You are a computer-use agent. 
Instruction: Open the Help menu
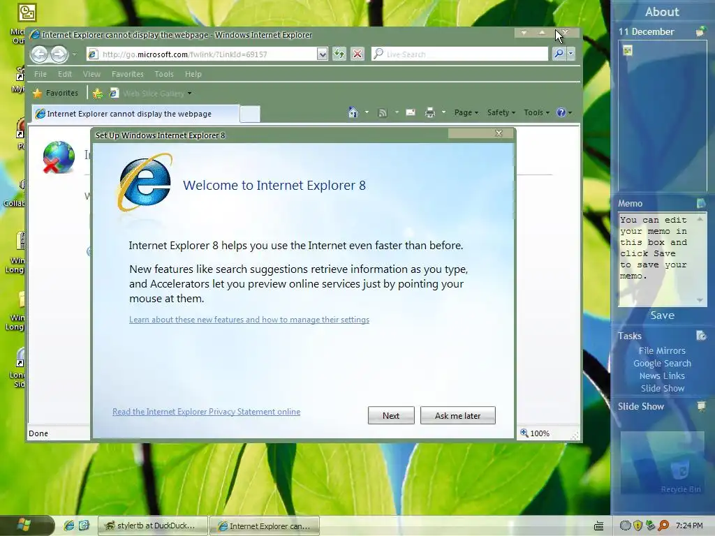click(x=193, y=74)
